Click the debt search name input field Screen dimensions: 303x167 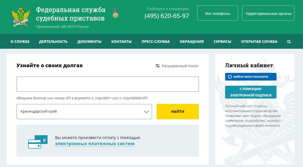click(x=108, y=84)
